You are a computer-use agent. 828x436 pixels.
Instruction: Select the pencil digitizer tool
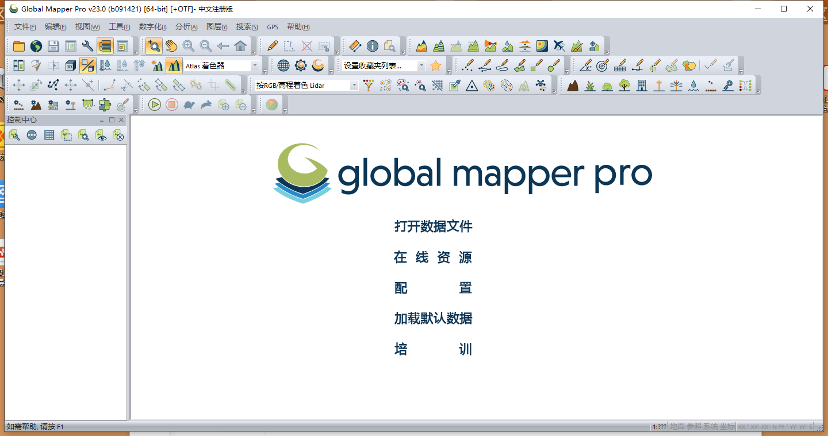[x=273, y=47]
